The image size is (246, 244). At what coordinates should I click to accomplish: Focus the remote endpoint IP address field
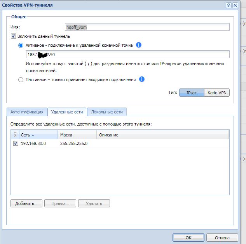[x=128, y=55]
